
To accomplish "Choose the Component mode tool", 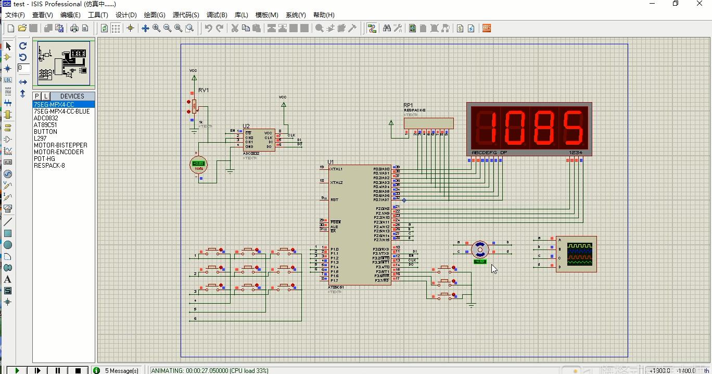I will tap(8, 57).
